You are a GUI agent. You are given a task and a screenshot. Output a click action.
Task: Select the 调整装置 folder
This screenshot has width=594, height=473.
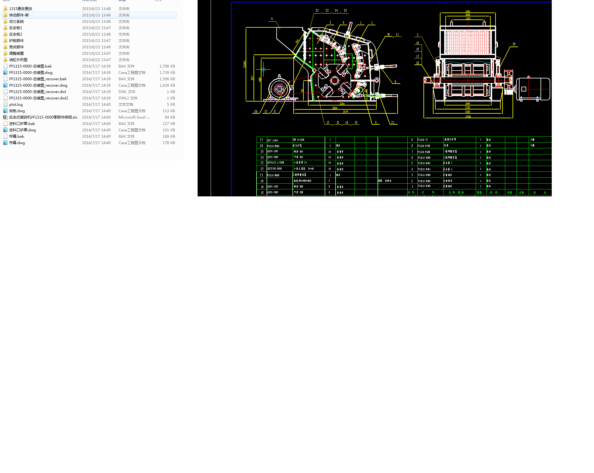pos(16,54)
